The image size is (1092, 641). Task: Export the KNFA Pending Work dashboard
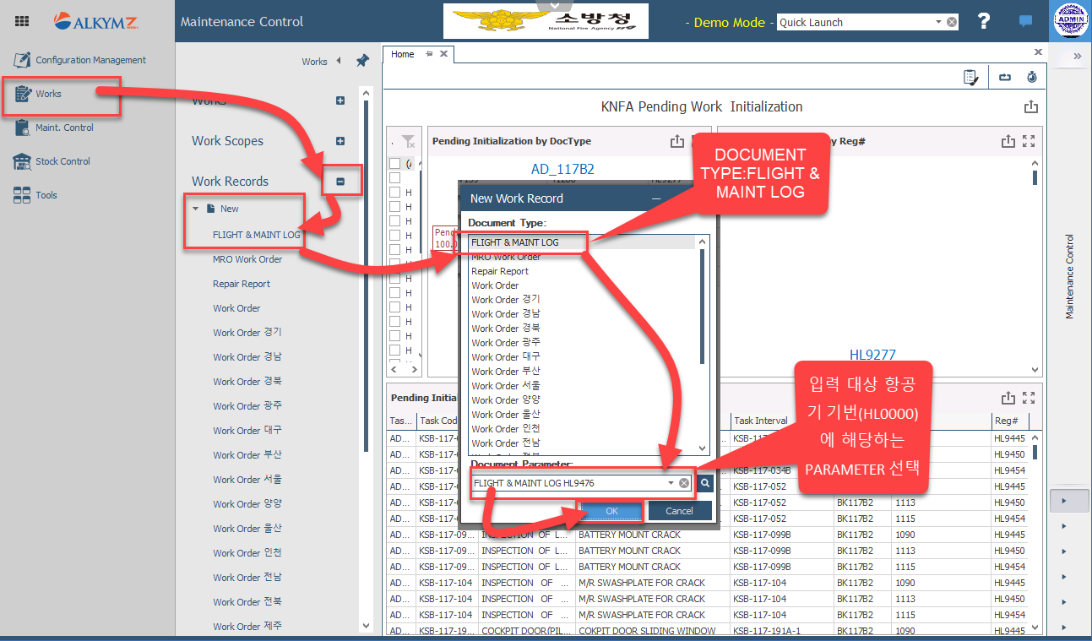[1030, 107]
